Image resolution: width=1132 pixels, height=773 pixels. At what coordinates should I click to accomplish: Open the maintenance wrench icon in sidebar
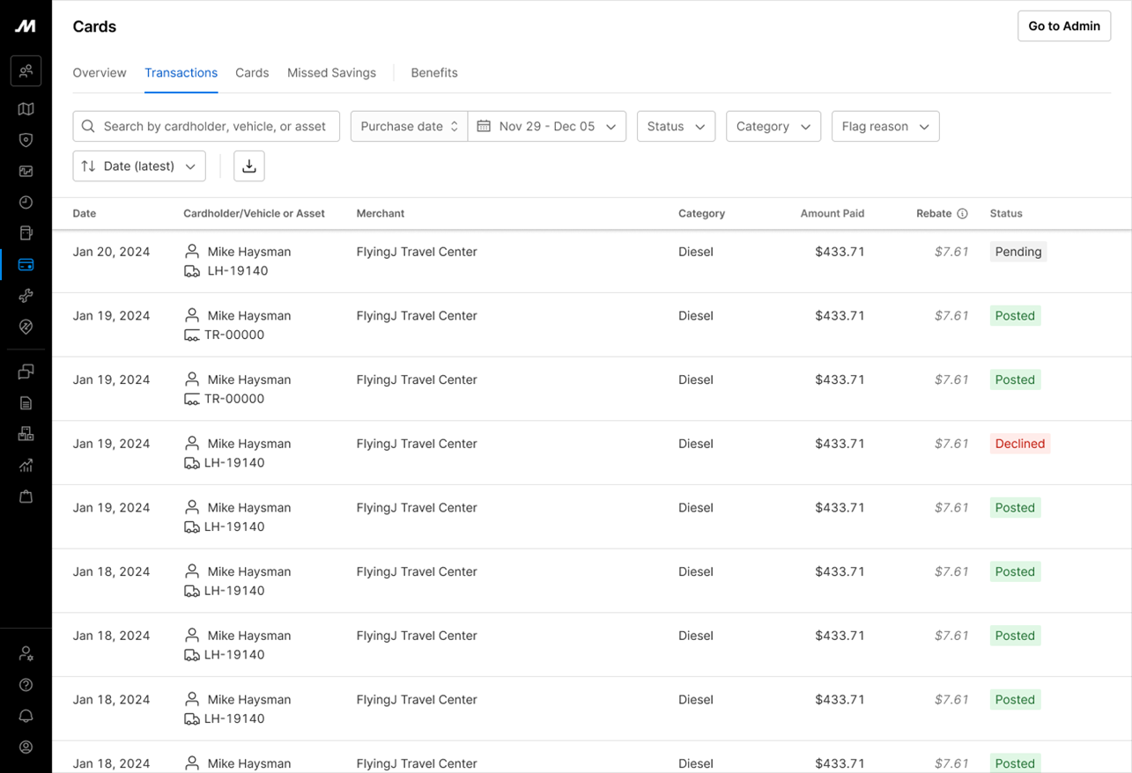coord(26,295)
